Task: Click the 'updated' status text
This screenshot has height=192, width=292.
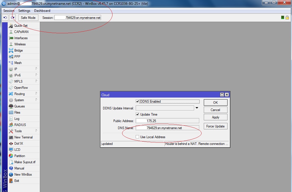Action: click(107, 144)
